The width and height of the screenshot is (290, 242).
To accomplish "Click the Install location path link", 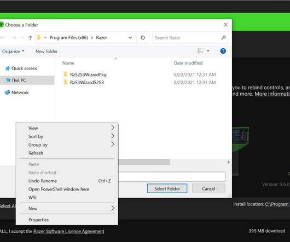I will 277,204.
